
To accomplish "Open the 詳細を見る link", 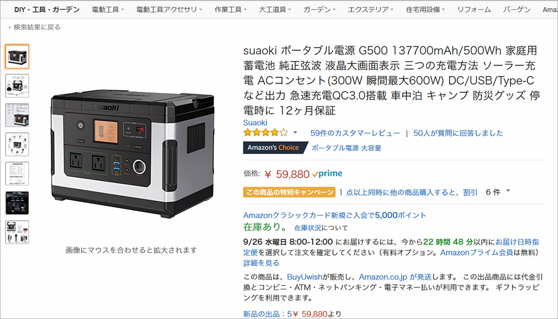I will click(x=261, y=263).
